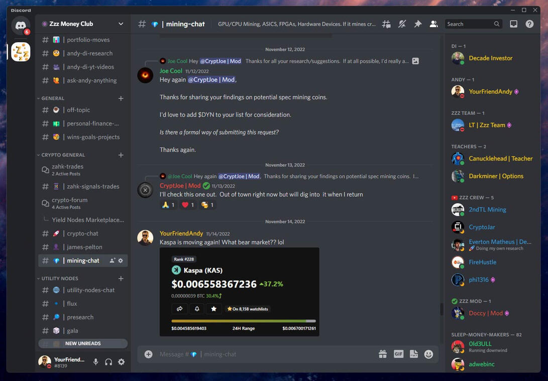This screenshot has width=548, height=381.
Task: Open crypto-forum channel
Action: point(83,203)
